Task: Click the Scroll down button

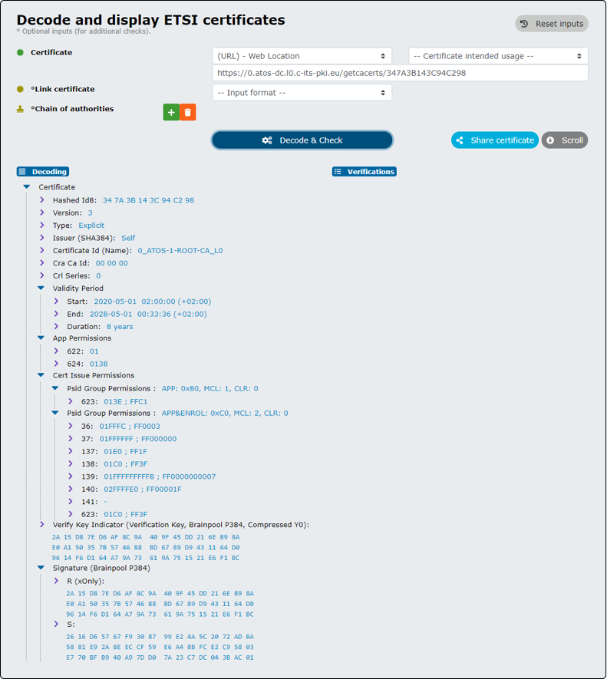Action: tap(565, 140)
